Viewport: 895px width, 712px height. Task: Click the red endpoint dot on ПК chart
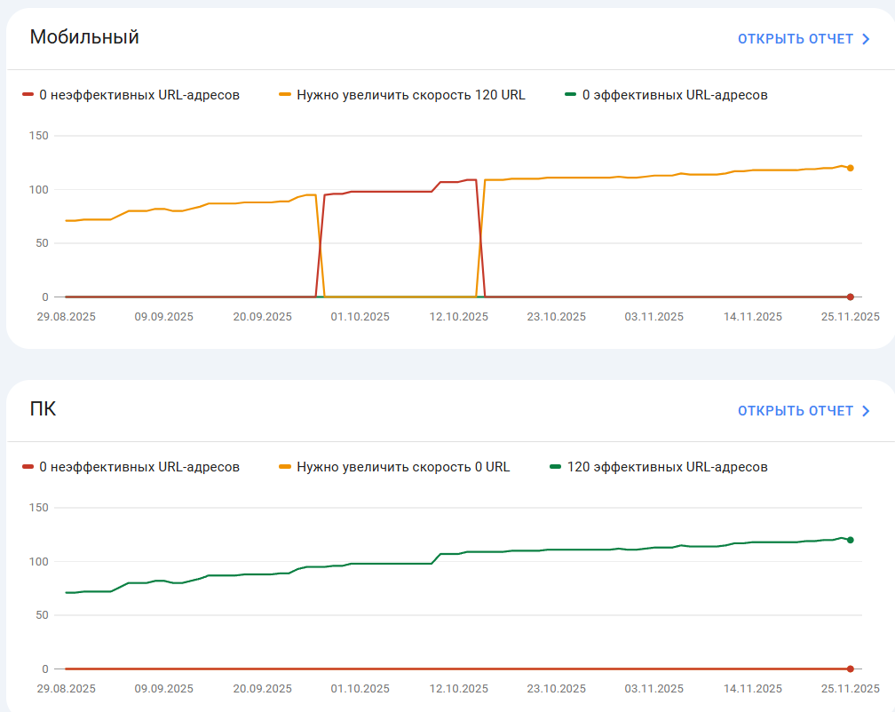click(x=850, y=668)
